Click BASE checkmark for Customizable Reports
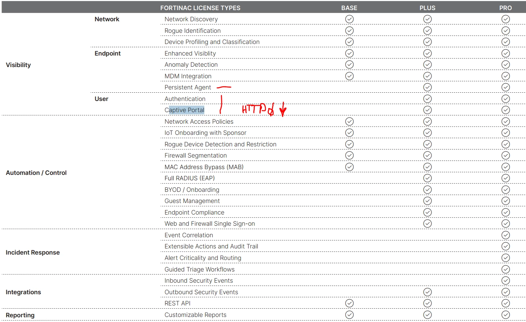Screen dimensions: 526x322 (x=349, y=315)
